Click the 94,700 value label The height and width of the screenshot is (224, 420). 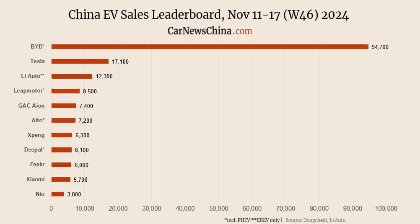point(380,47)
